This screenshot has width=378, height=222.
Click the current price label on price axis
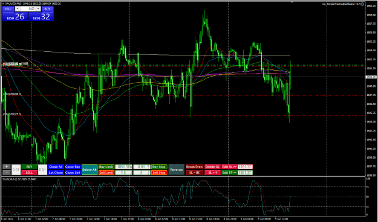coord(371,77)
